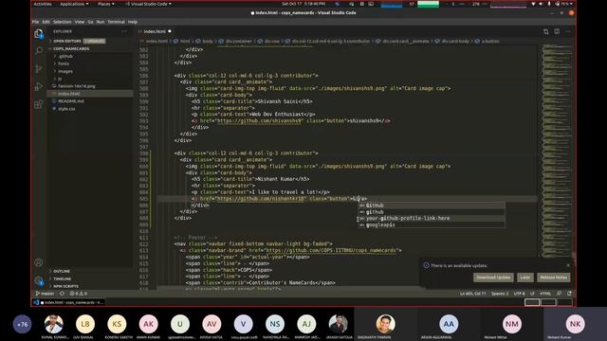Expand the Outline section

91,272
